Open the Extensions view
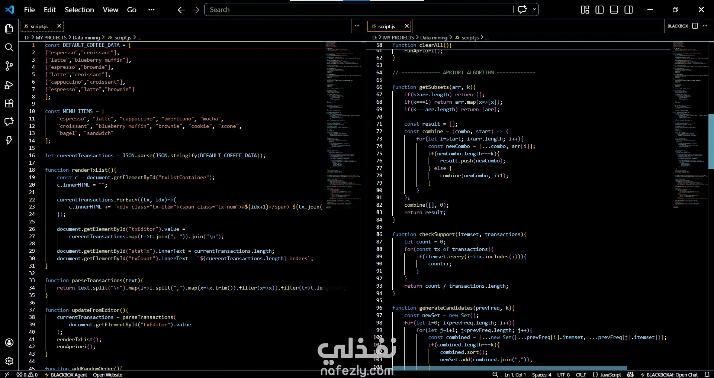The height and width of the screenshot is (378, 714). (9, 103)
